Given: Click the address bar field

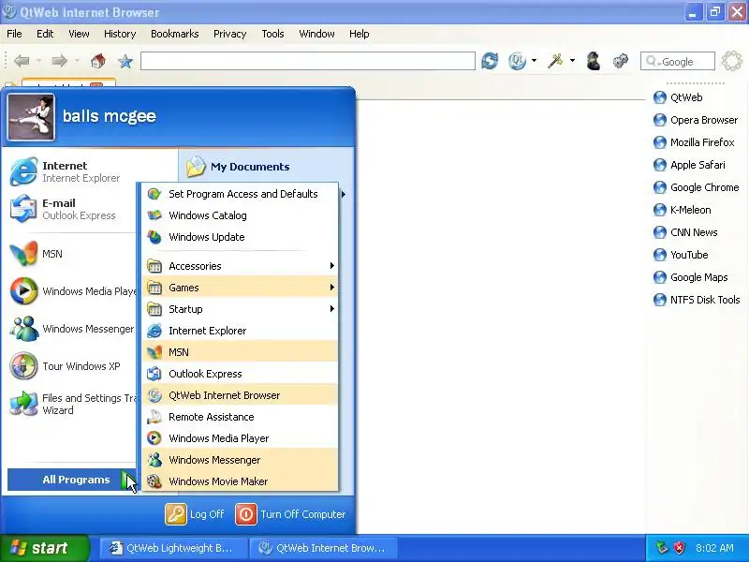Looking at the screenshot, I should point(308,61).
